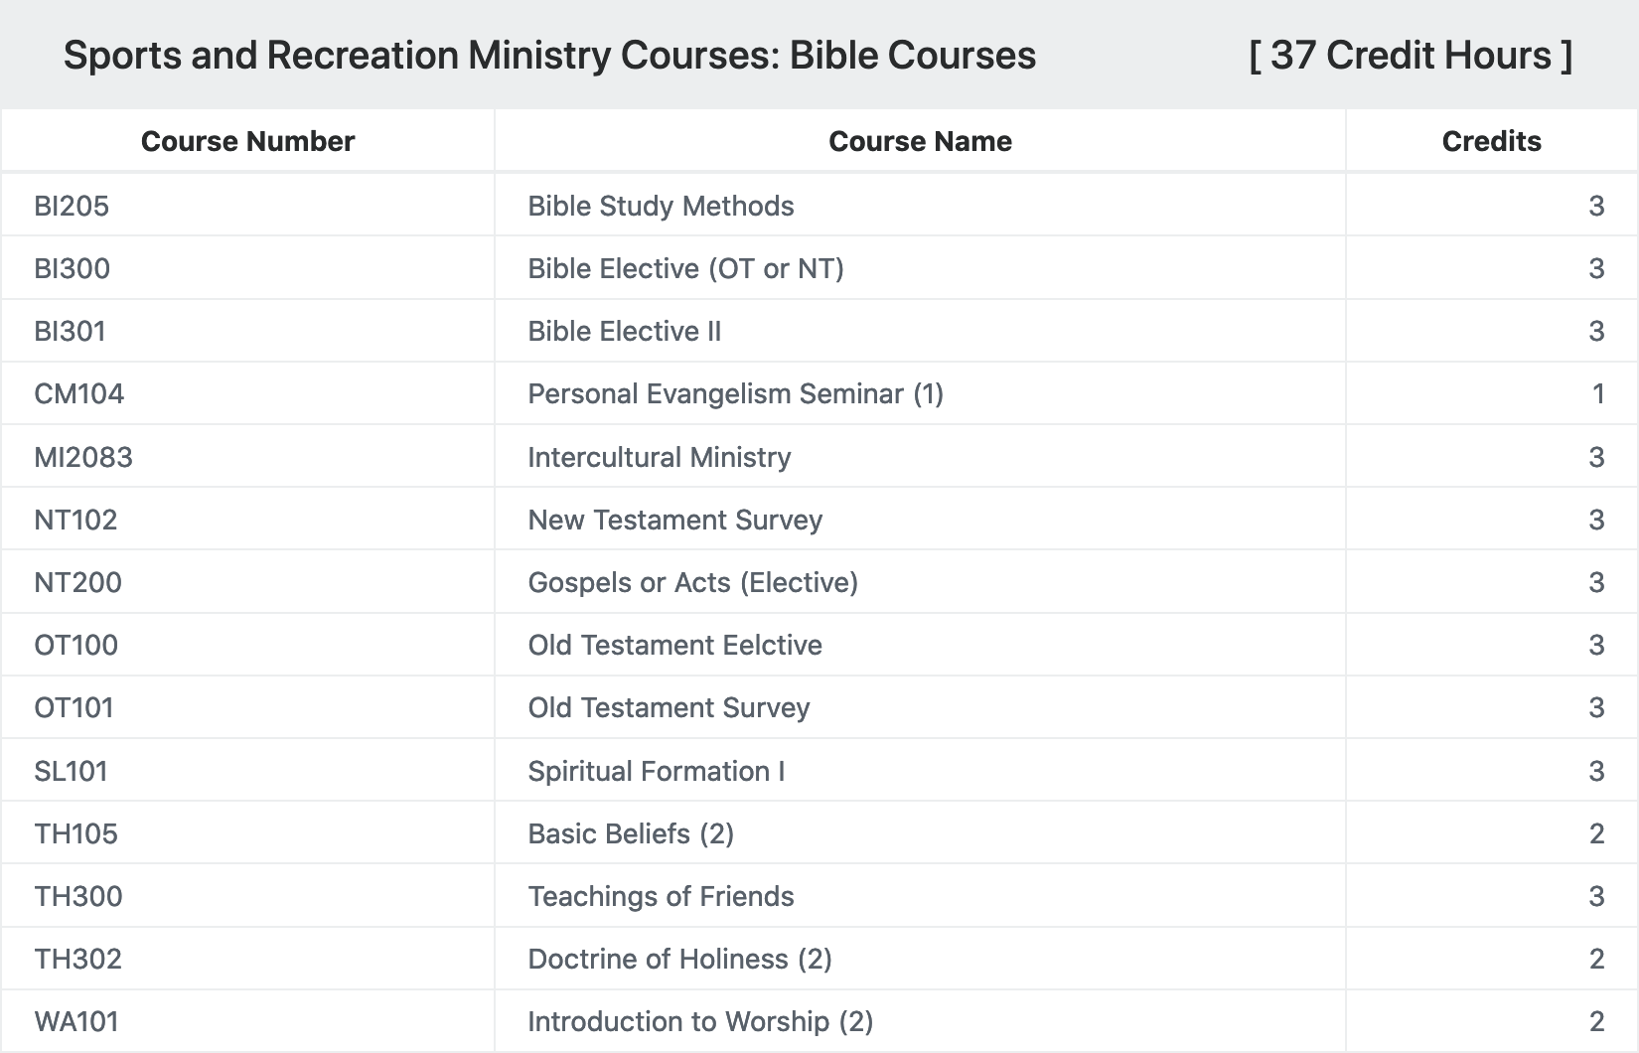Select the Old Testament Survey course
Screen dimensions: 1639x1053
coord(669,707)
